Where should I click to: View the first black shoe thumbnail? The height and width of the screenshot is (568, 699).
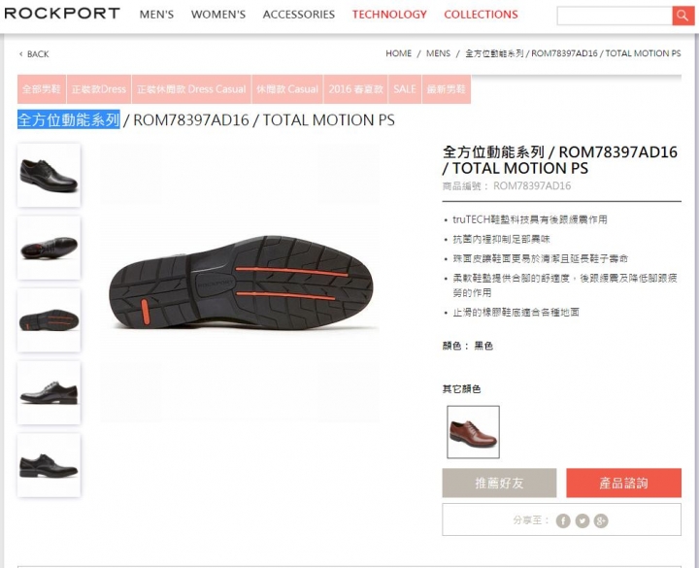coord(49,175)
